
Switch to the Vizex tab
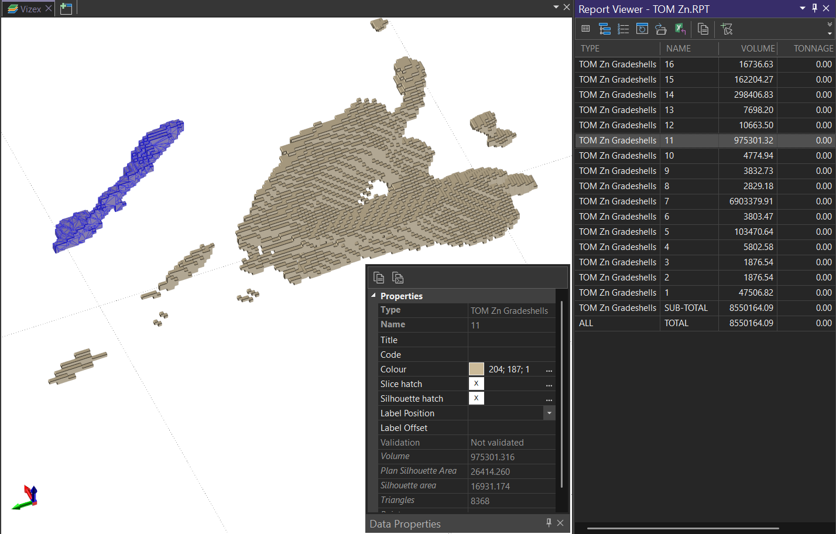[x=30, y=9]
